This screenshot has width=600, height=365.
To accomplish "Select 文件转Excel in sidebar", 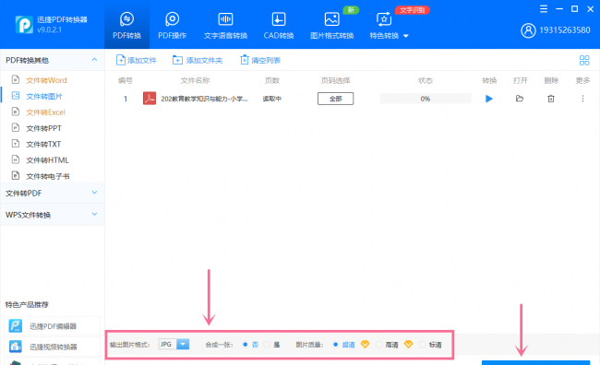I will tap(45, 112).
